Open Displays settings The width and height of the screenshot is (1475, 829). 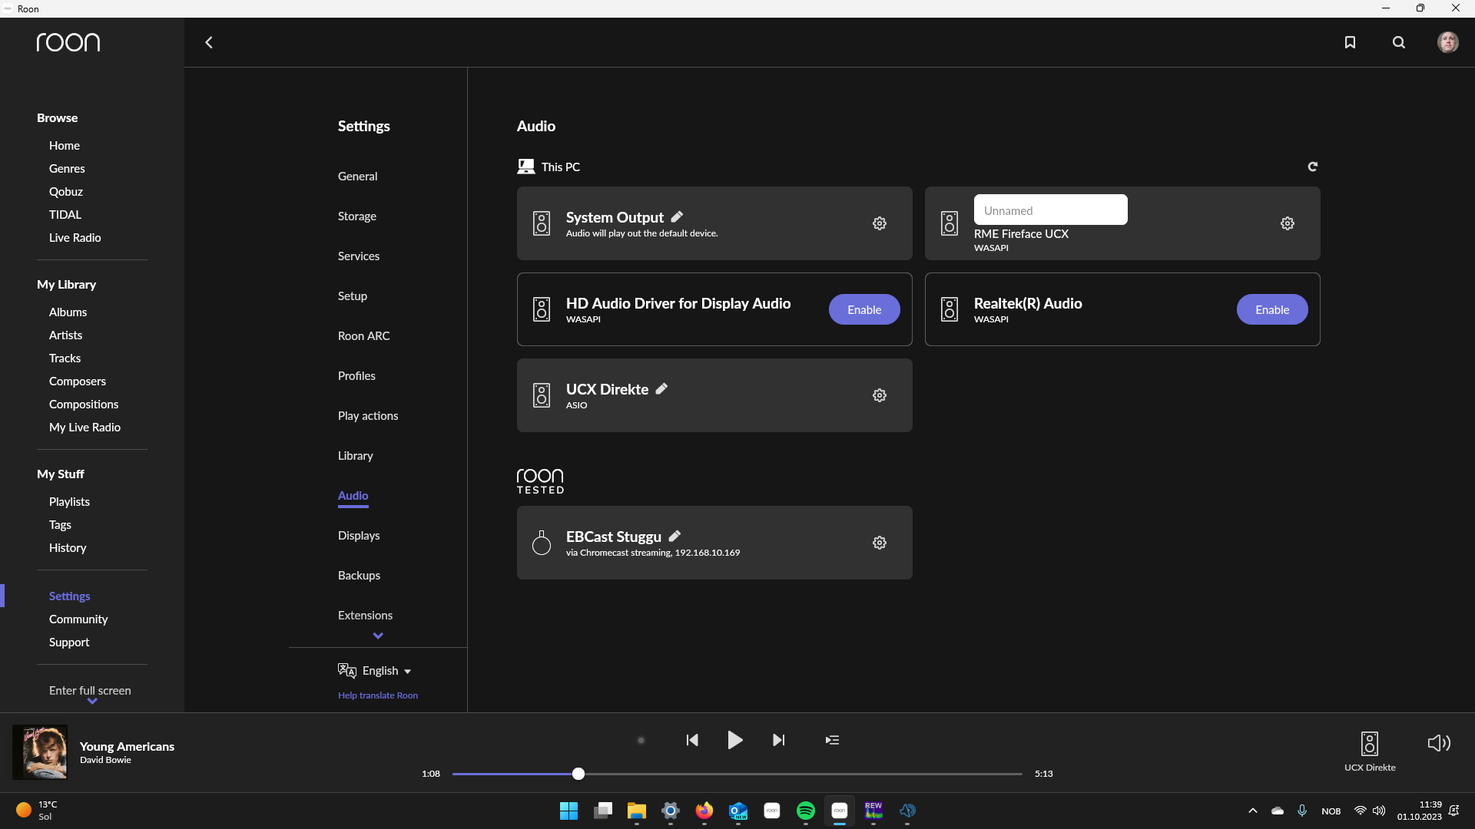[x=359, y=536]
